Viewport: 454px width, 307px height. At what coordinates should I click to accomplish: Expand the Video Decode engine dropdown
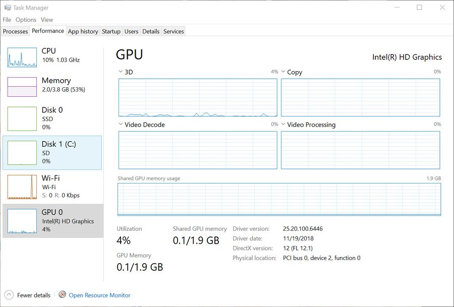click(x=121, y=125)
